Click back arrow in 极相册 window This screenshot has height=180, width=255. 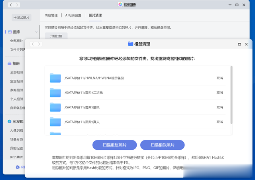click(11, 5)
